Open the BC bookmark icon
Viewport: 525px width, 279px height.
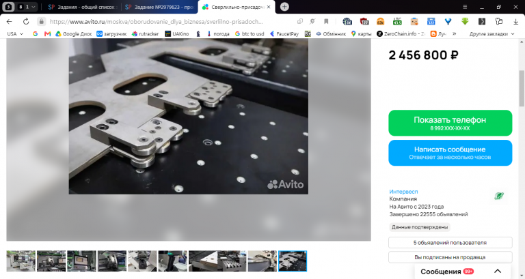pos(308,33)
